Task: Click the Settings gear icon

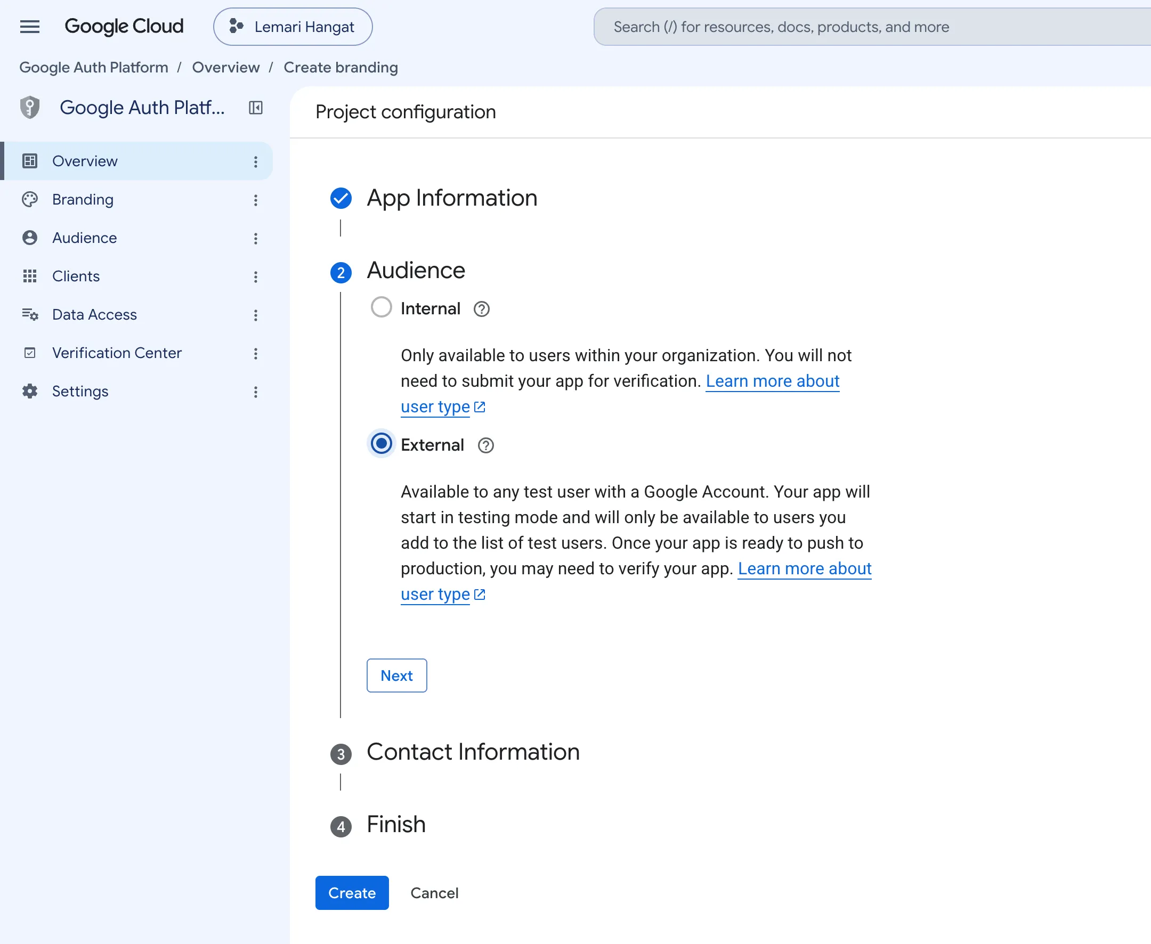Action: point(30,391)
